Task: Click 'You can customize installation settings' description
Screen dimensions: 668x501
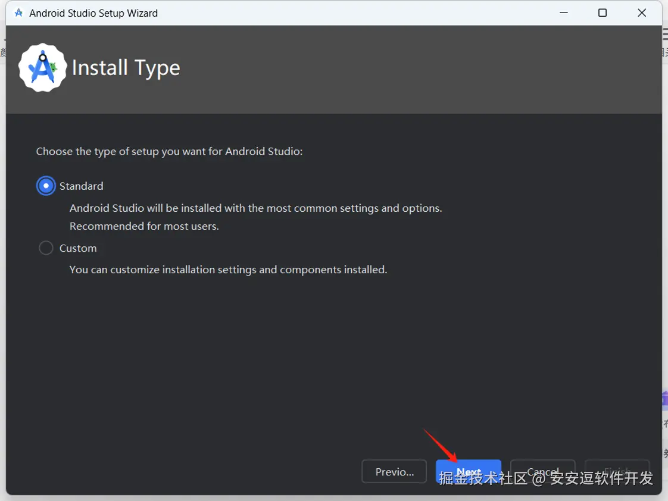Action: (x=229, y=270)
